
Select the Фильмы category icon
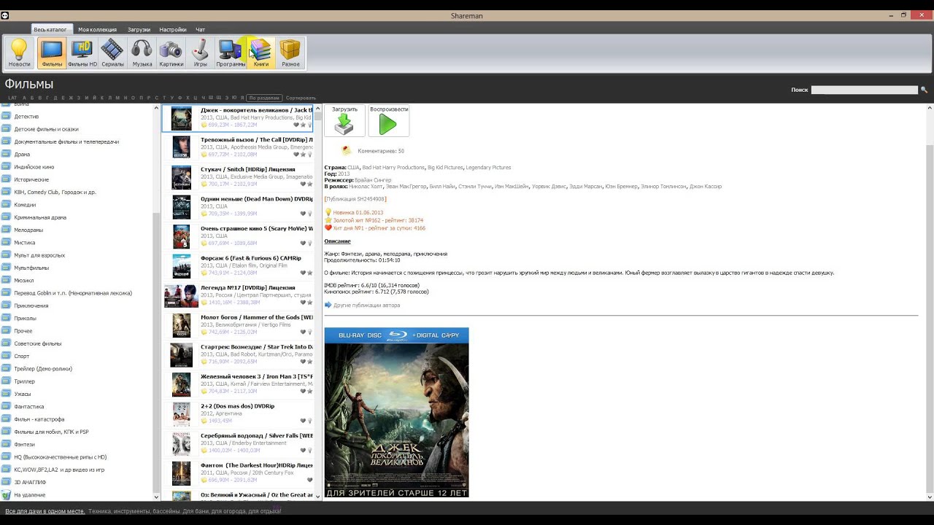point(52,53)
